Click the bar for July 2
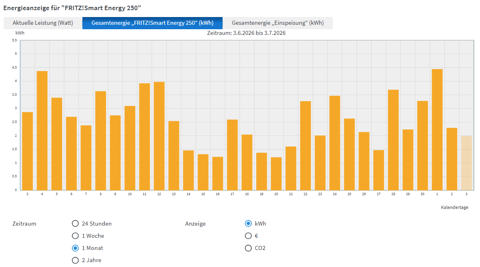 (452, 159)
